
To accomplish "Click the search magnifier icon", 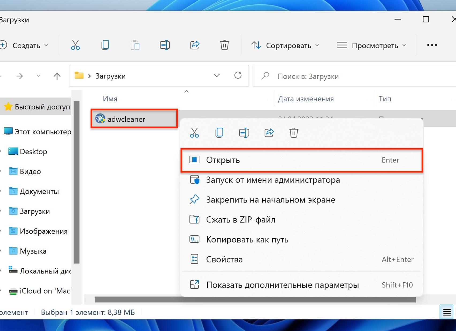I will point(265,76).
